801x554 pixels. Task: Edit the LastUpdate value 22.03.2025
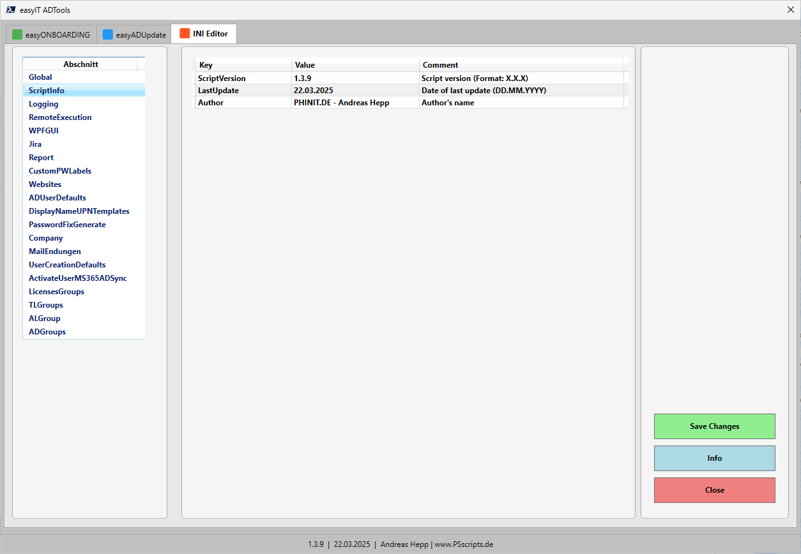click(x=355, y=91)
